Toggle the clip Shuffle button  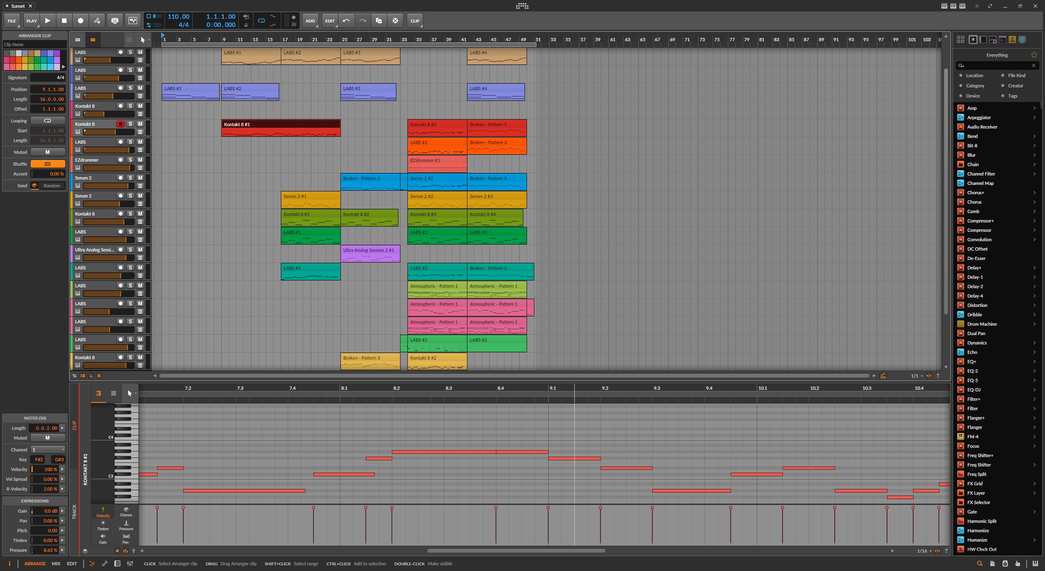[48, 164]
